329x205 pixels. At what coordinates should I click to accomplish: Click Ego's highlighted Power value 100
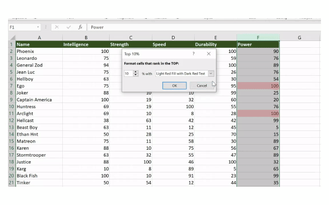point(258,86)
